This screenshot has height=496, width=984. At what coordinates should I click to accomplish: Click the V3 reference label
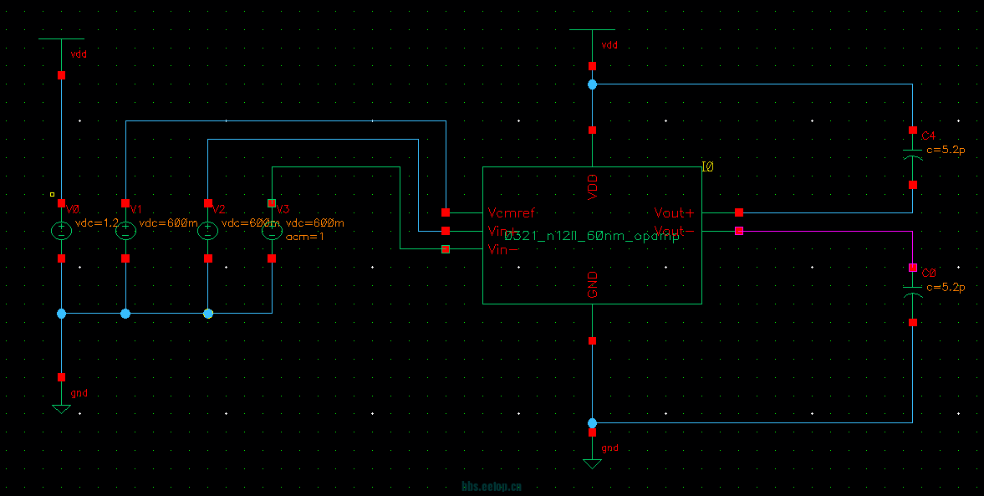(283, 208)
